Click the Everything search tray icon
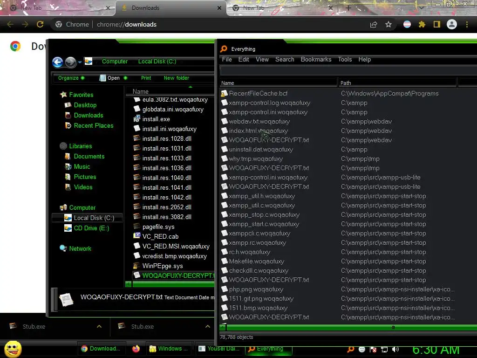 coord(351,349)
